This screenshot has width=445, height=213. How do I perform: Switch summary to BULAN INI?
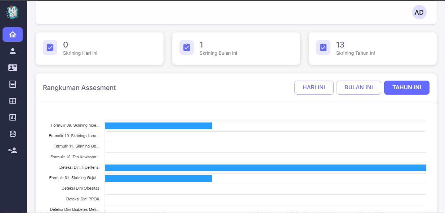tap(359, 87)
